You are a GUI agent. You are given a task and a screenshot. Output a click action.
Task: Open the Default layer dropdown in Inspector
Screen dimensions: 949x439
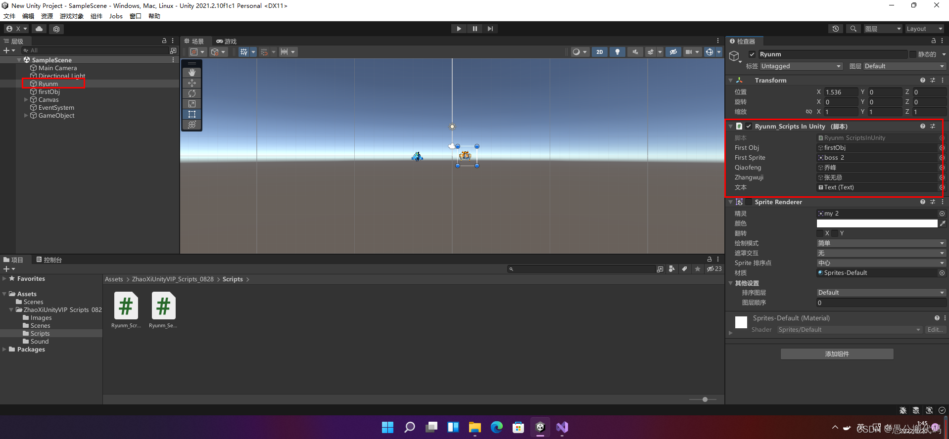tap(904, 66)
